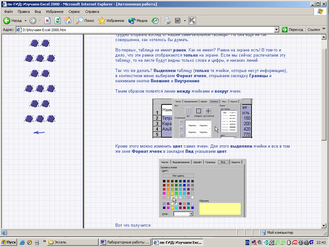329x247 pixels.
Task: Click the Вид color palette screenshot image
Action: tap(202, 188)
